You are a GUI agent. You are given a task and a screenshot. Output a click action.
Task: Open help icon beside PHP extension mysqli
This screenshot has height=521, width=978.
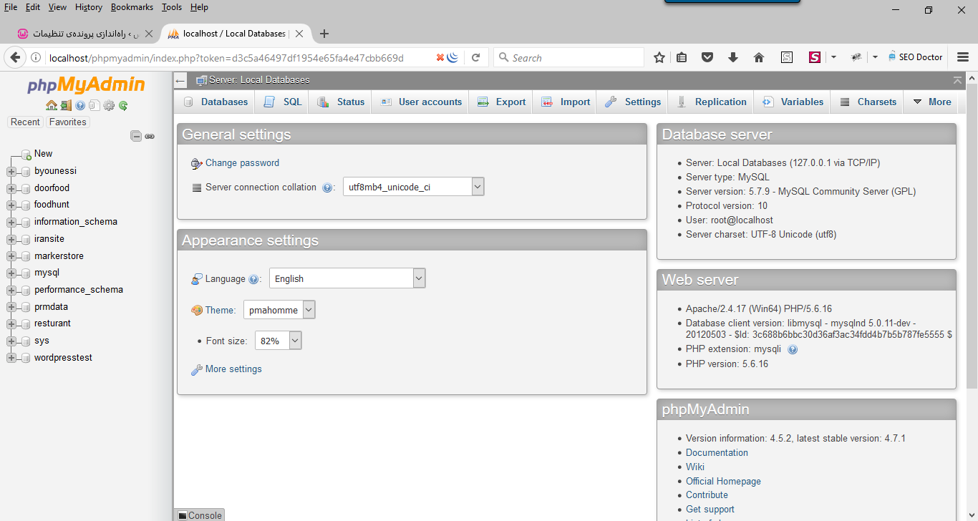[793, 349]
